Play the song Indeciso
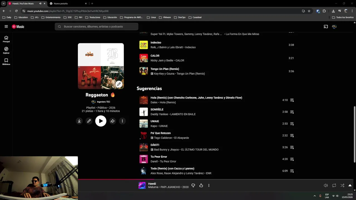Screen dimensions: 356x200 (x=144, y=45)
